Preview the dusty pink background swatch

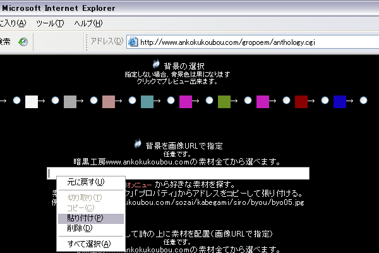(109, 101)
